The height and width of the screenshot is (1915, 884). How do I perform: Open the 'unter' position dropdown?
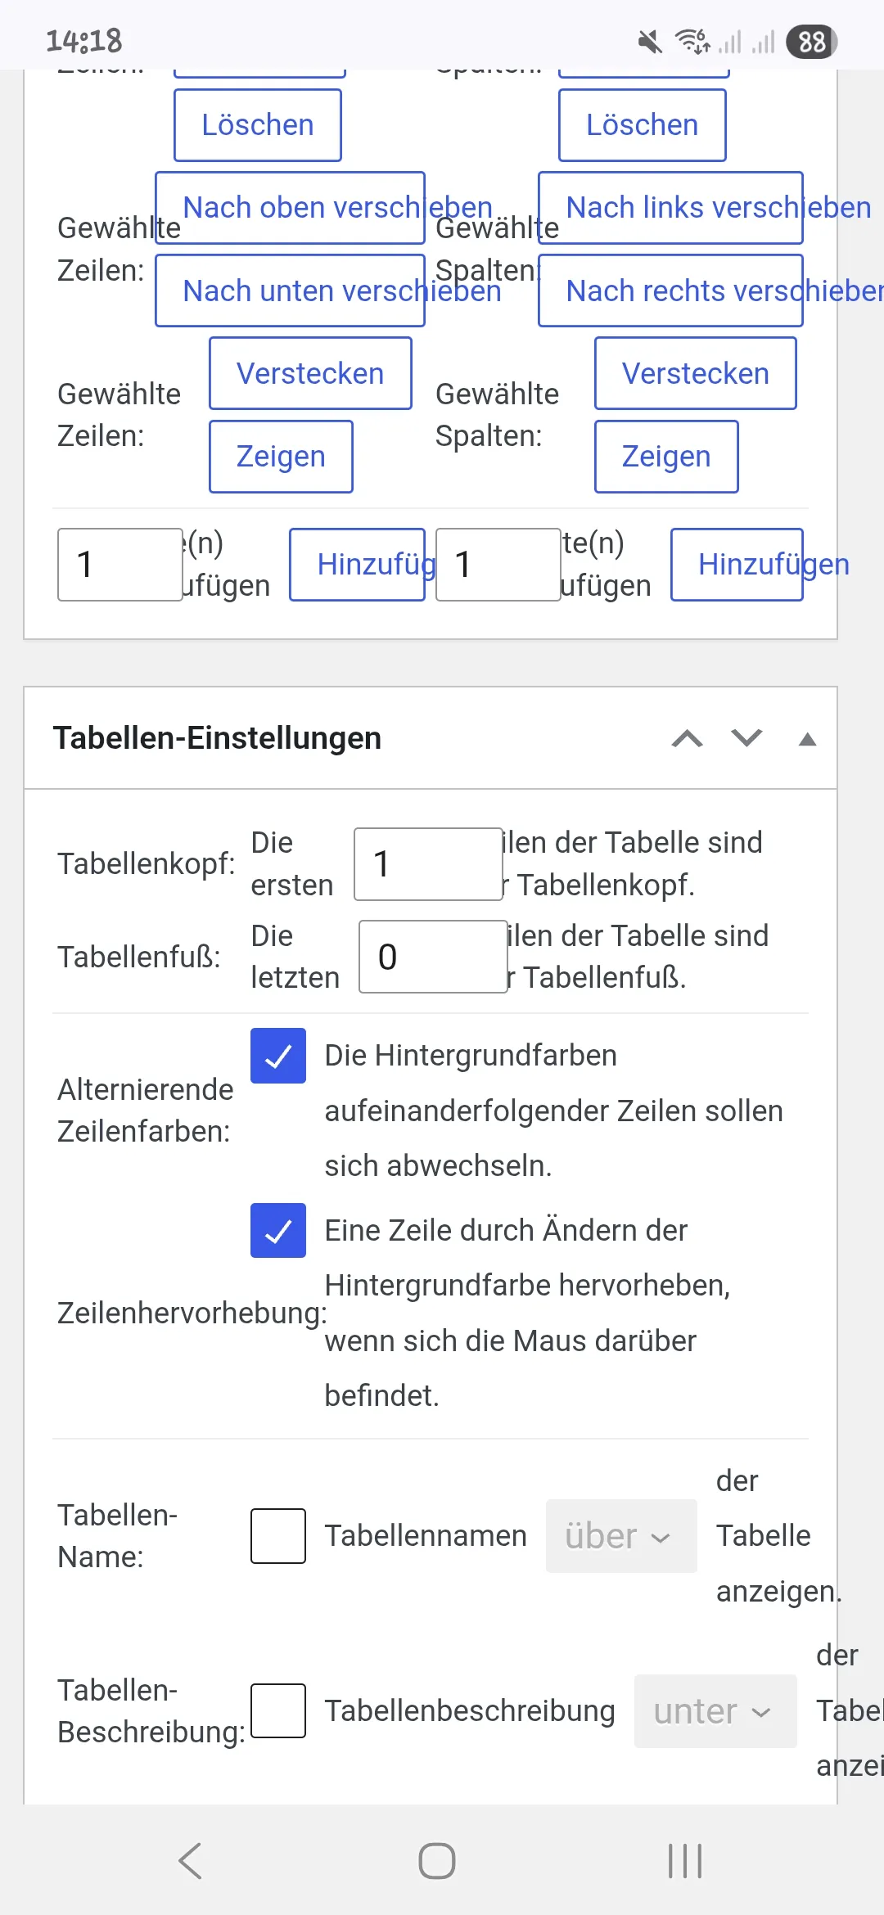pyautogui.click(x=715, y=1711)
